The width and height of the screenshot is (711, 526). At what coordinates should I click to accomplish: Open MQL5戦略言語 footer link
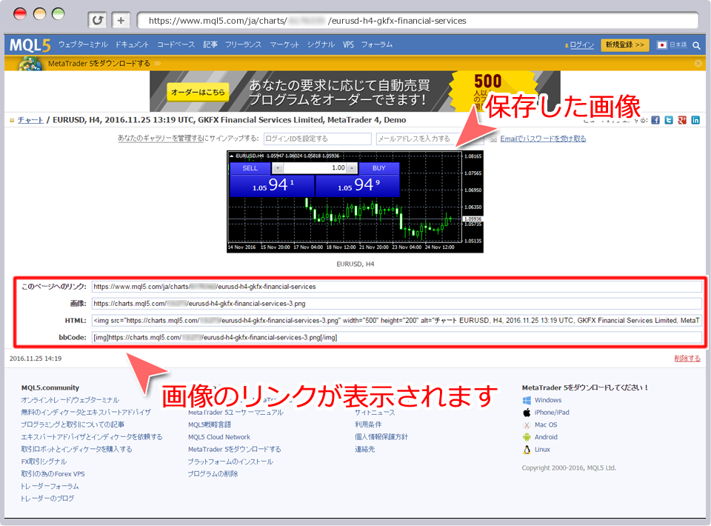tap(210, 425)
